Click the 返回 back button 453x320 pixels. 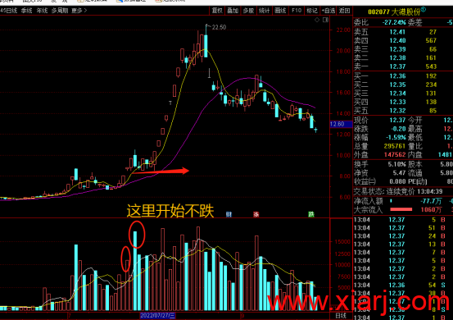tap(344, 11)
